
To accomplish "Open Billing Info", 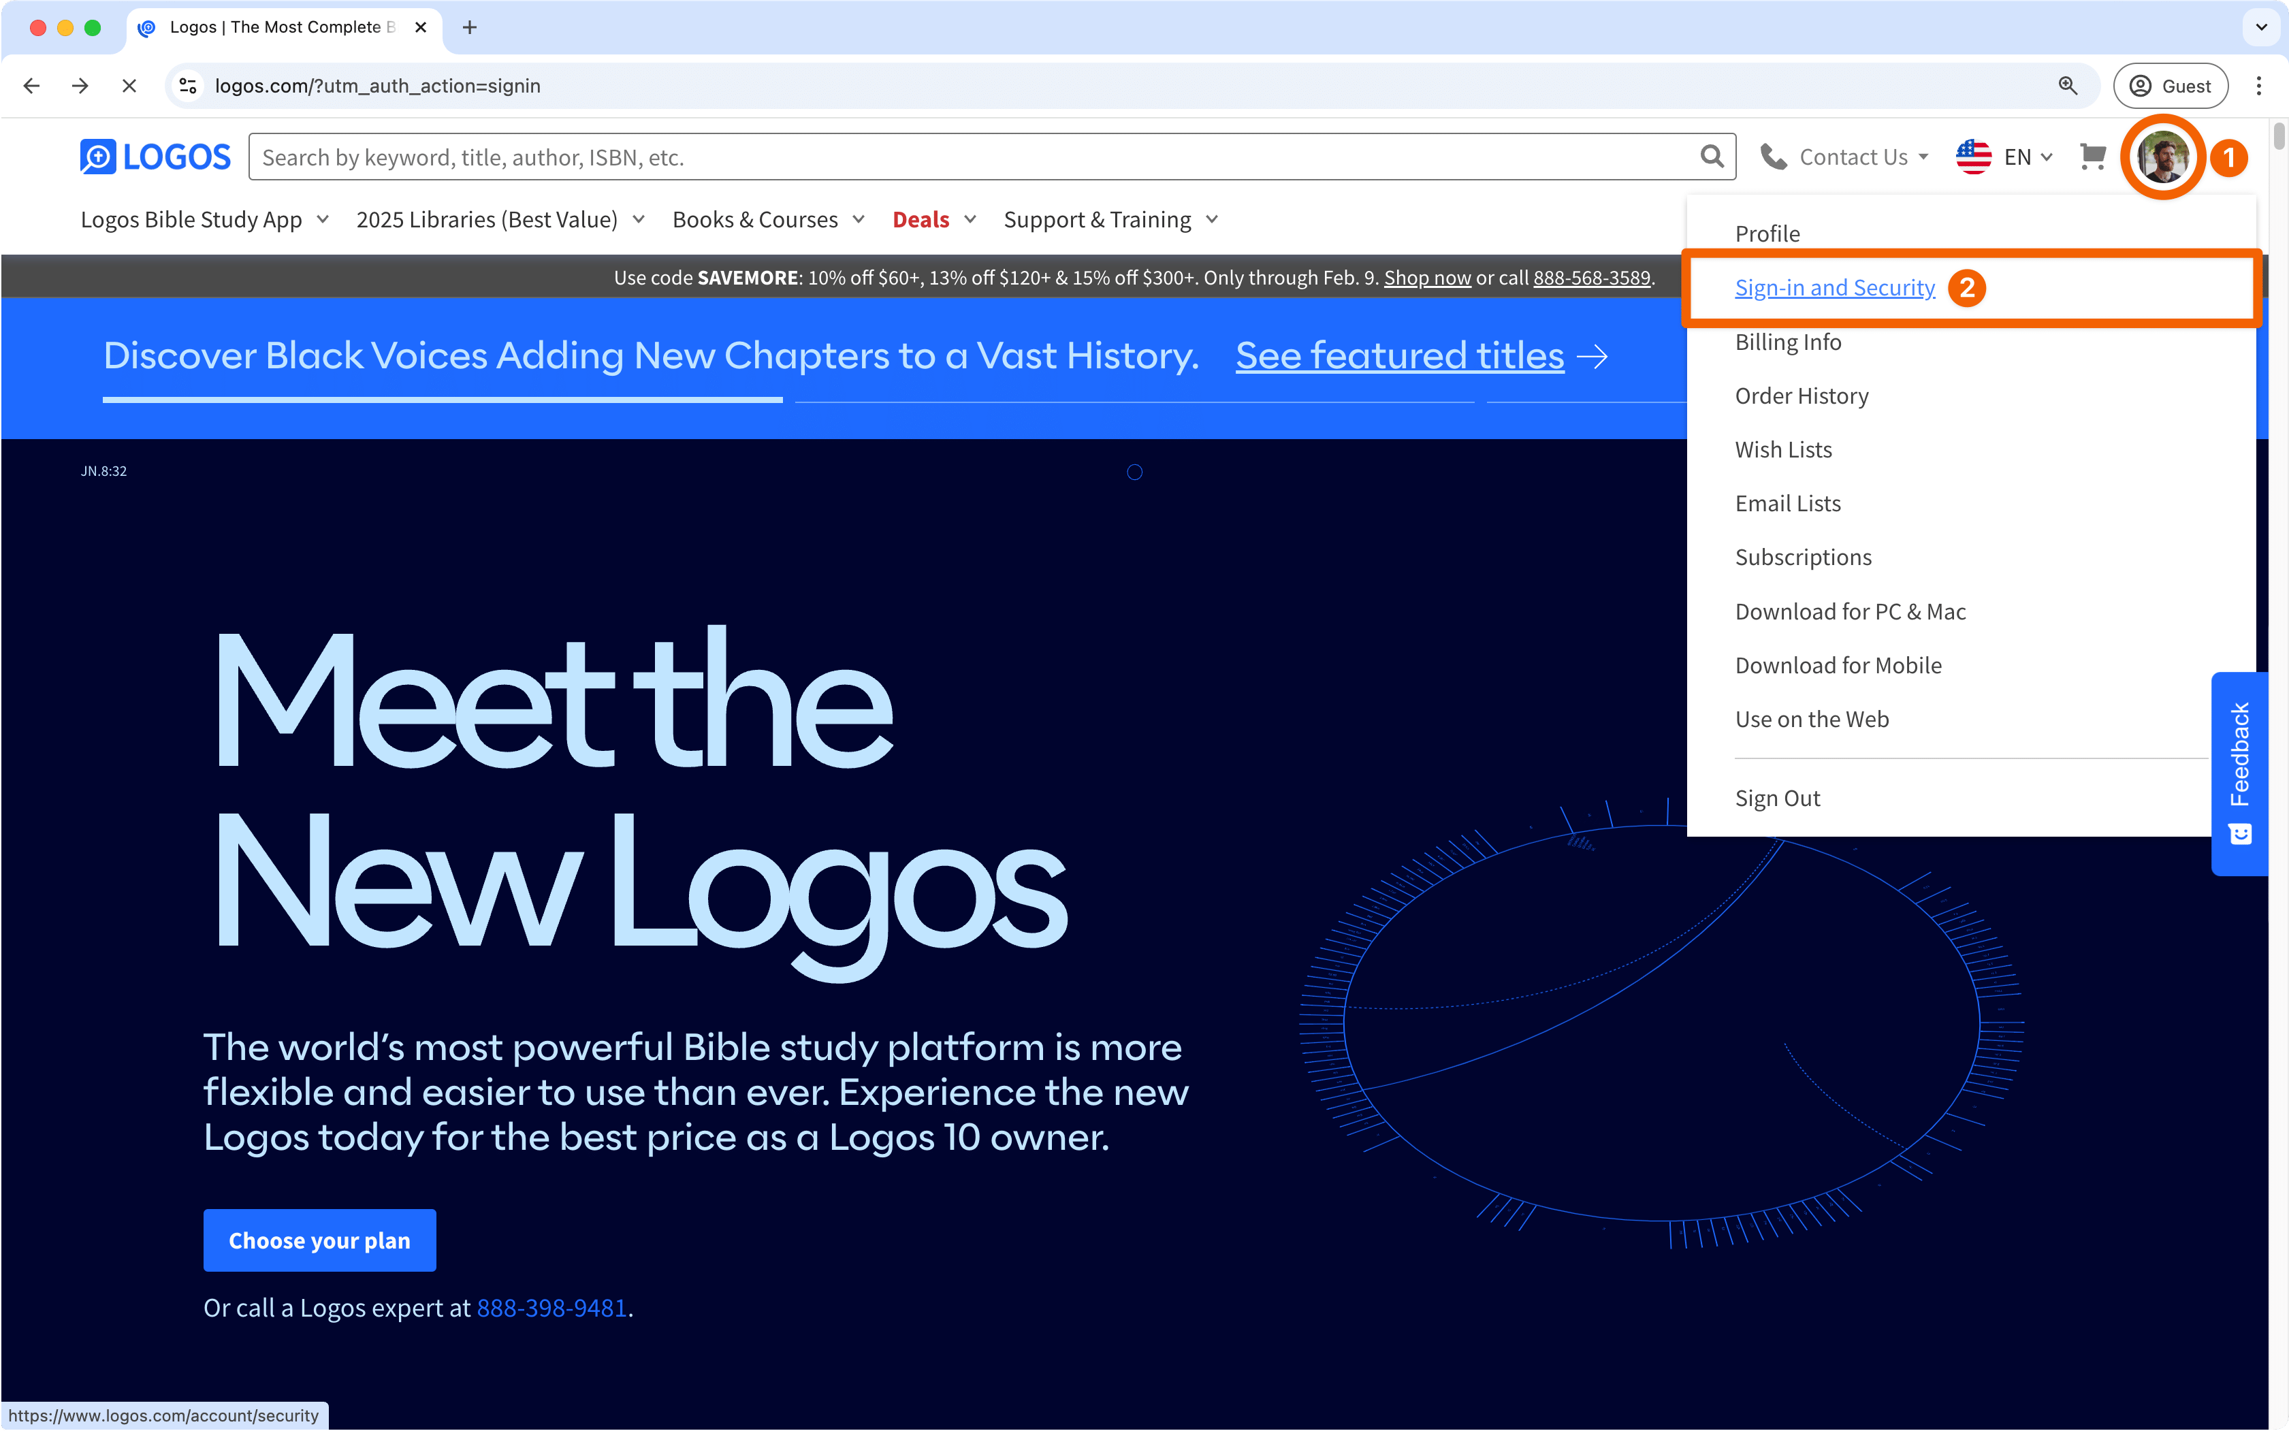I will pyautogui.click(x=1787, y=342).
